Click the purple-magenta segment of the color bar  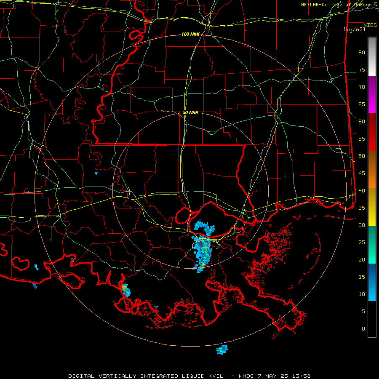click(372, 94)
